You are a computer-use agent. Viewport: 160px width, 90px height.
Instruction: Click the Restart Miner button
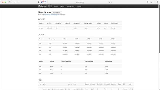pos(57,13)
